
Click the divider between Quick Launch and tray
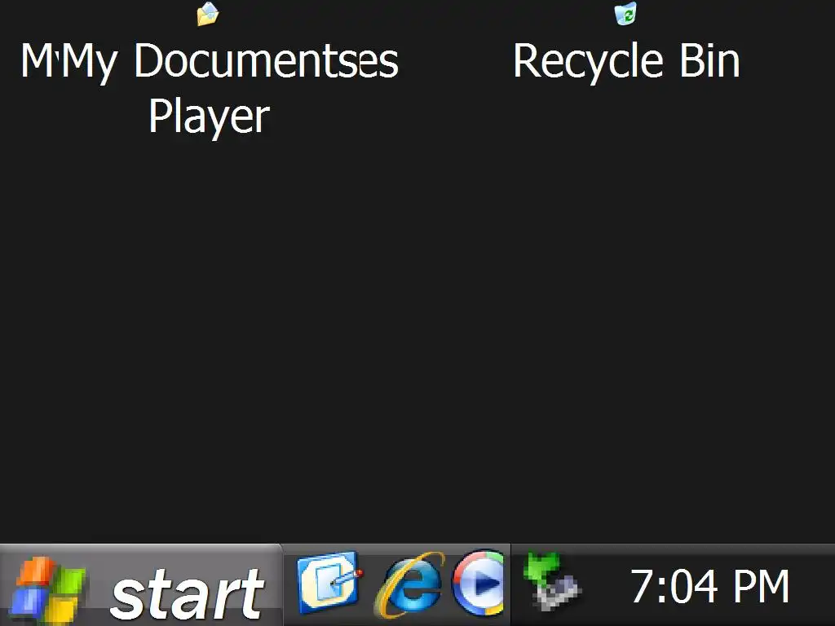click(510, 584)
